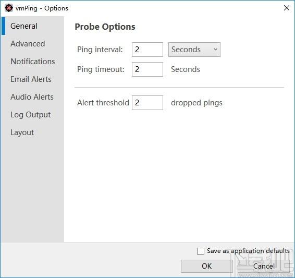Click the Ping interval label text
This screenshot has width=295, height=278.
tap(100, 50)
